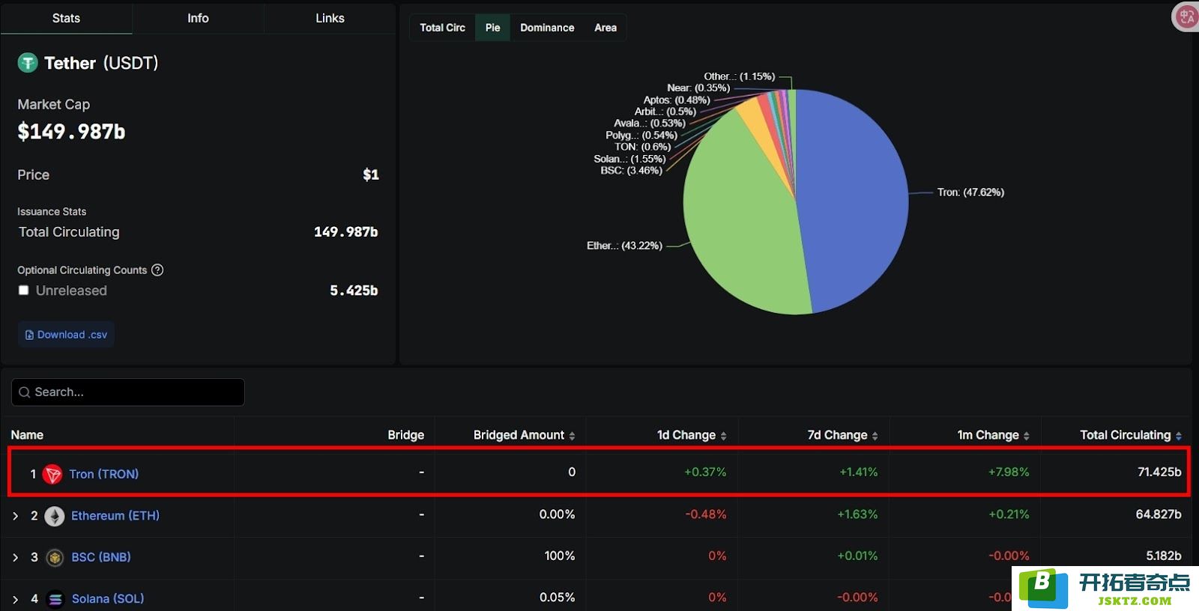This screenshot has height=611, width=1199.
Task: Click the Tron: (47.62%) pie label
Action: tap(970, 192)
